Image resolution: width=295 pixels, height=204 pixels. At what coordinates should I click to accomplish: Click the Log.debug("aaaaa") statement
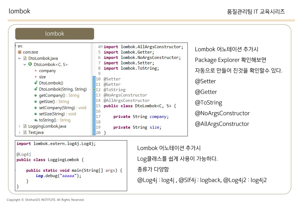click(x=58, y=176)
